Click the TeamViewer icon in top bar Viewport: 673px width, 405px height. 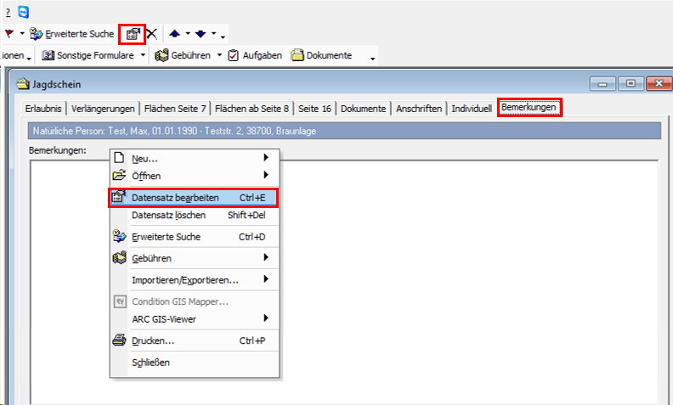coord(23,12)
